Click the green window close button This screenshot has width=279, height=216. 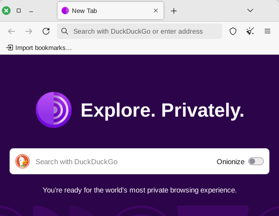[6, 11]
